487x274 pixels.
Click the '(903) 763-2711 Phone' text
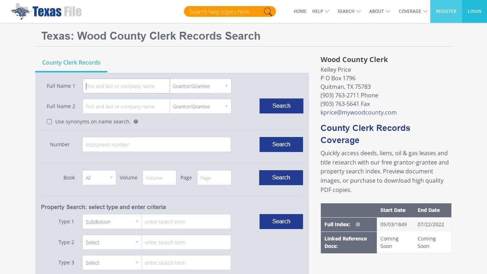(349, 95)
